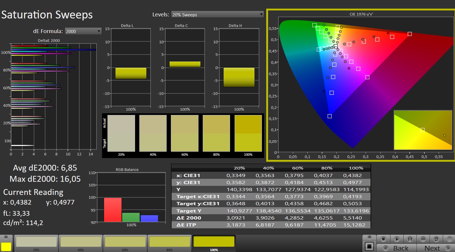
Task: Open the dE Formula dropdown
Action: pyautogui.click(x=83, y=31)
